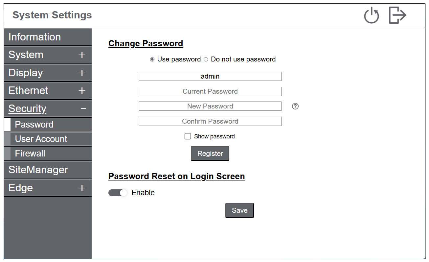The width and height of the screenshot is (429, 262).
Task: Check the Show password checkbox
Action: tap(188, 136)
